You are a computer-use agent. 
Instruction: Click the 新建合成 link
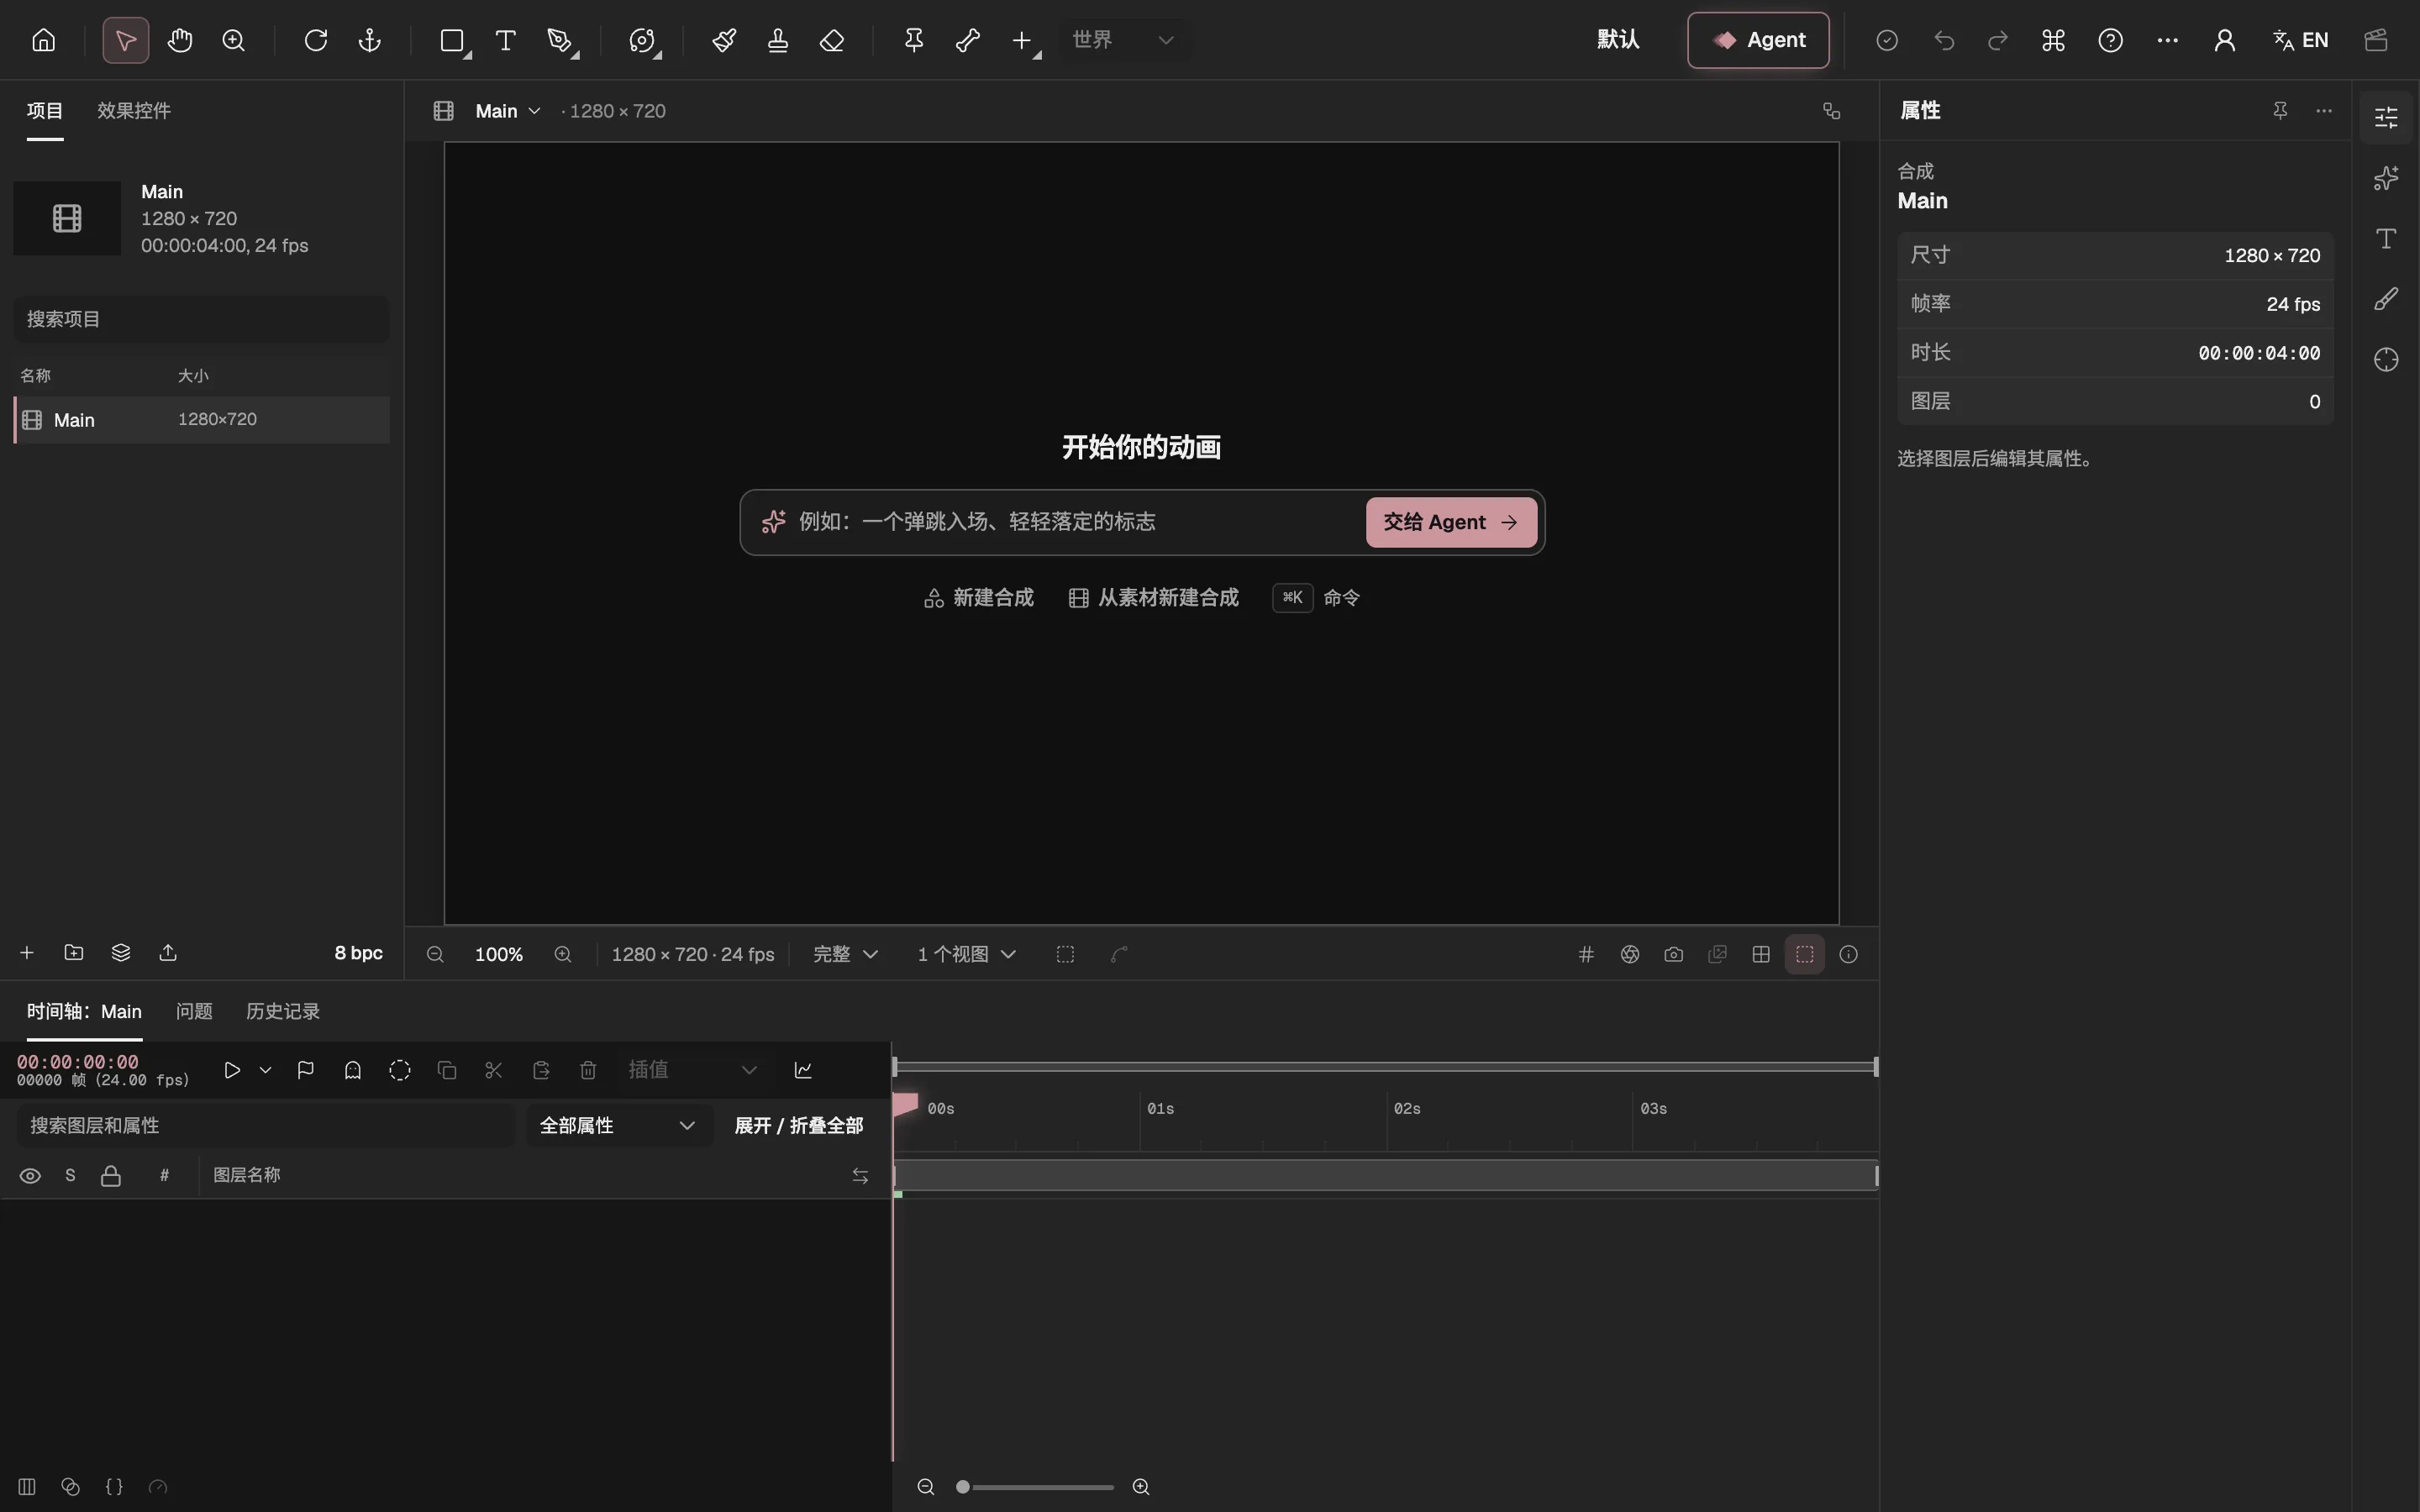(979, 598)
